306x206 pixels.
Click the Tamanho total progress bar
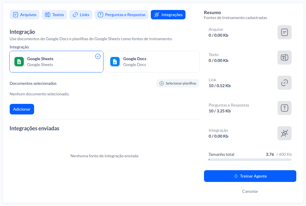click(x=250, y=160)
